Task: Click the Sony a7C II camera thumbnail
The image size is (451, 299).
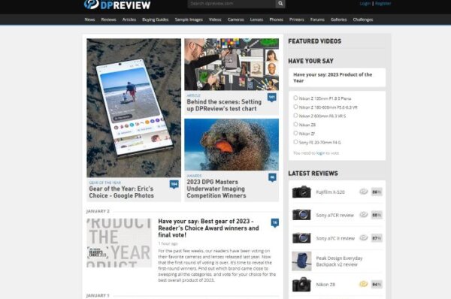Action: tap(301, 238)
